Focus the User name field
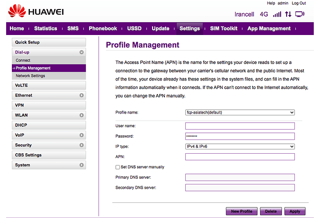This screenshot has height=218, width=327. (x=240, y=126)
